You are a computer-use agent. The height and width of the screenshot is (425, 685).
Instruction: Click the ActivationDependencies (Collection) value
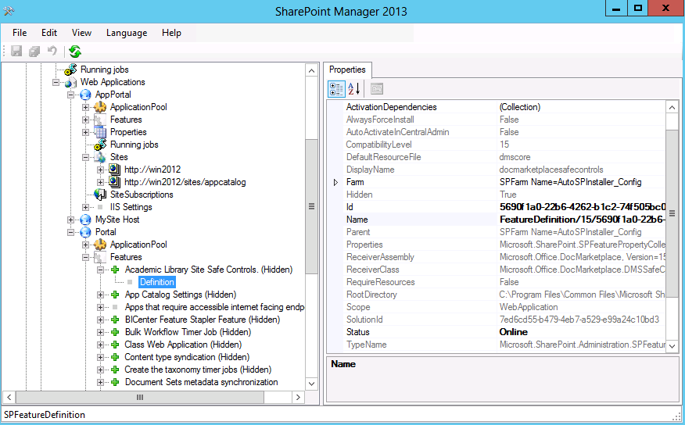point(520,107)
